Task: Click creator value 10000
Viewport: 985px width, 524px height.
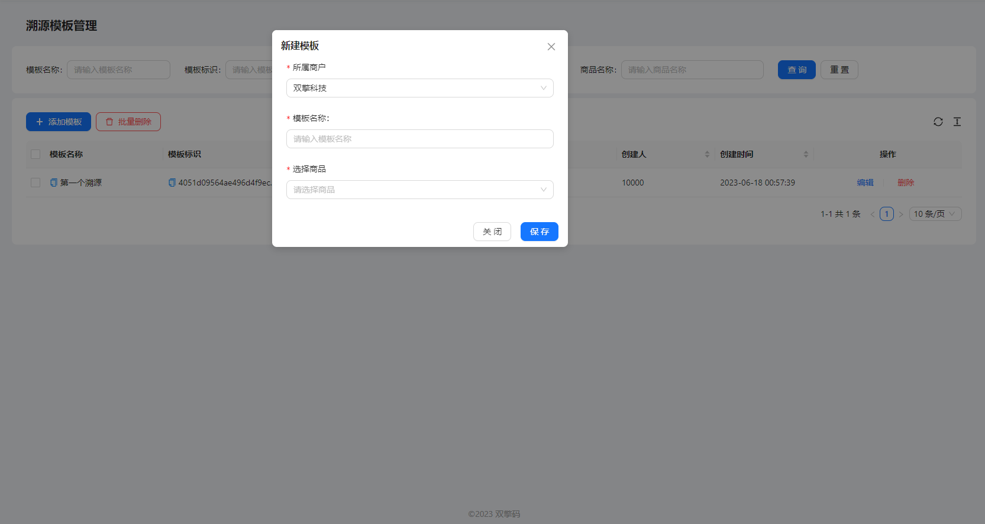Action: pyautogui.click(x=632, y=183)
